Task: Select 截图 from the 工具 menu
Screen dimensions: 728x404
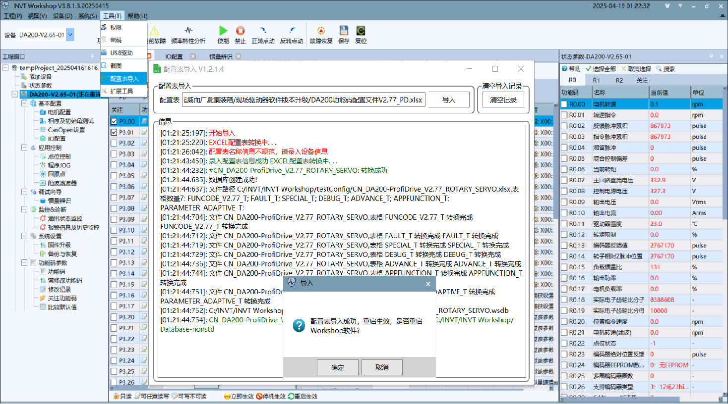Action: point(116,66)
